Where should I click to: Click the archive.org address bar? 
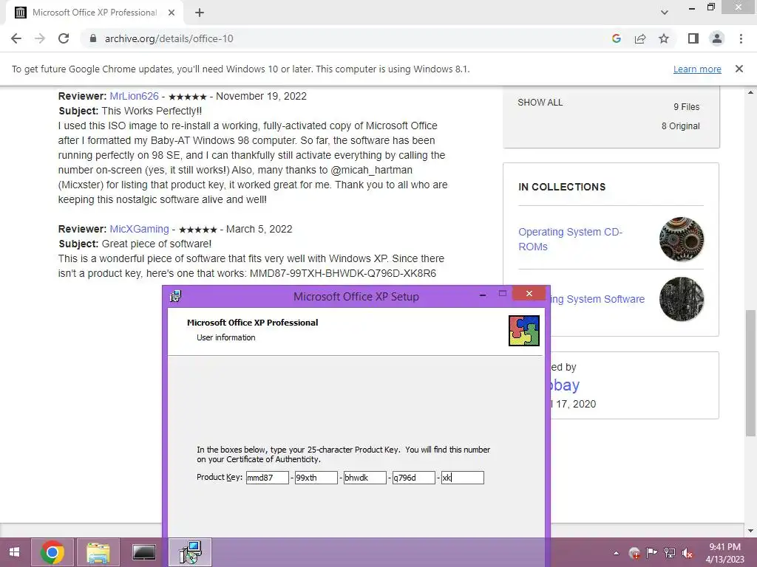338,38
